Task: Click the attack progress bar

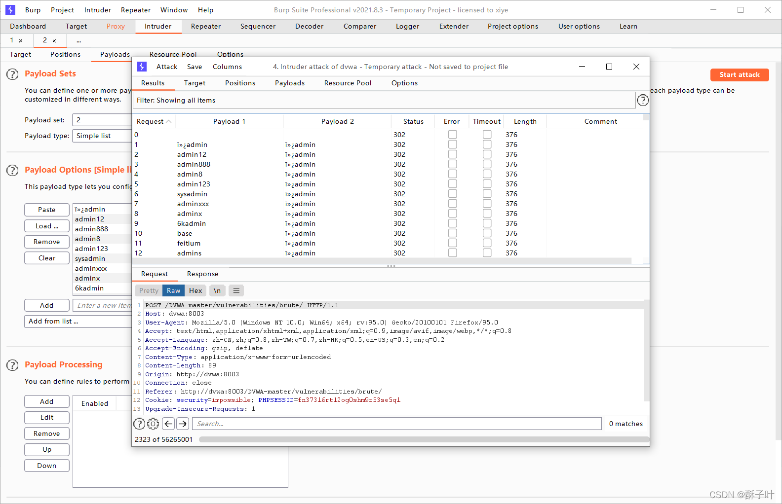Action: point(424,439)
